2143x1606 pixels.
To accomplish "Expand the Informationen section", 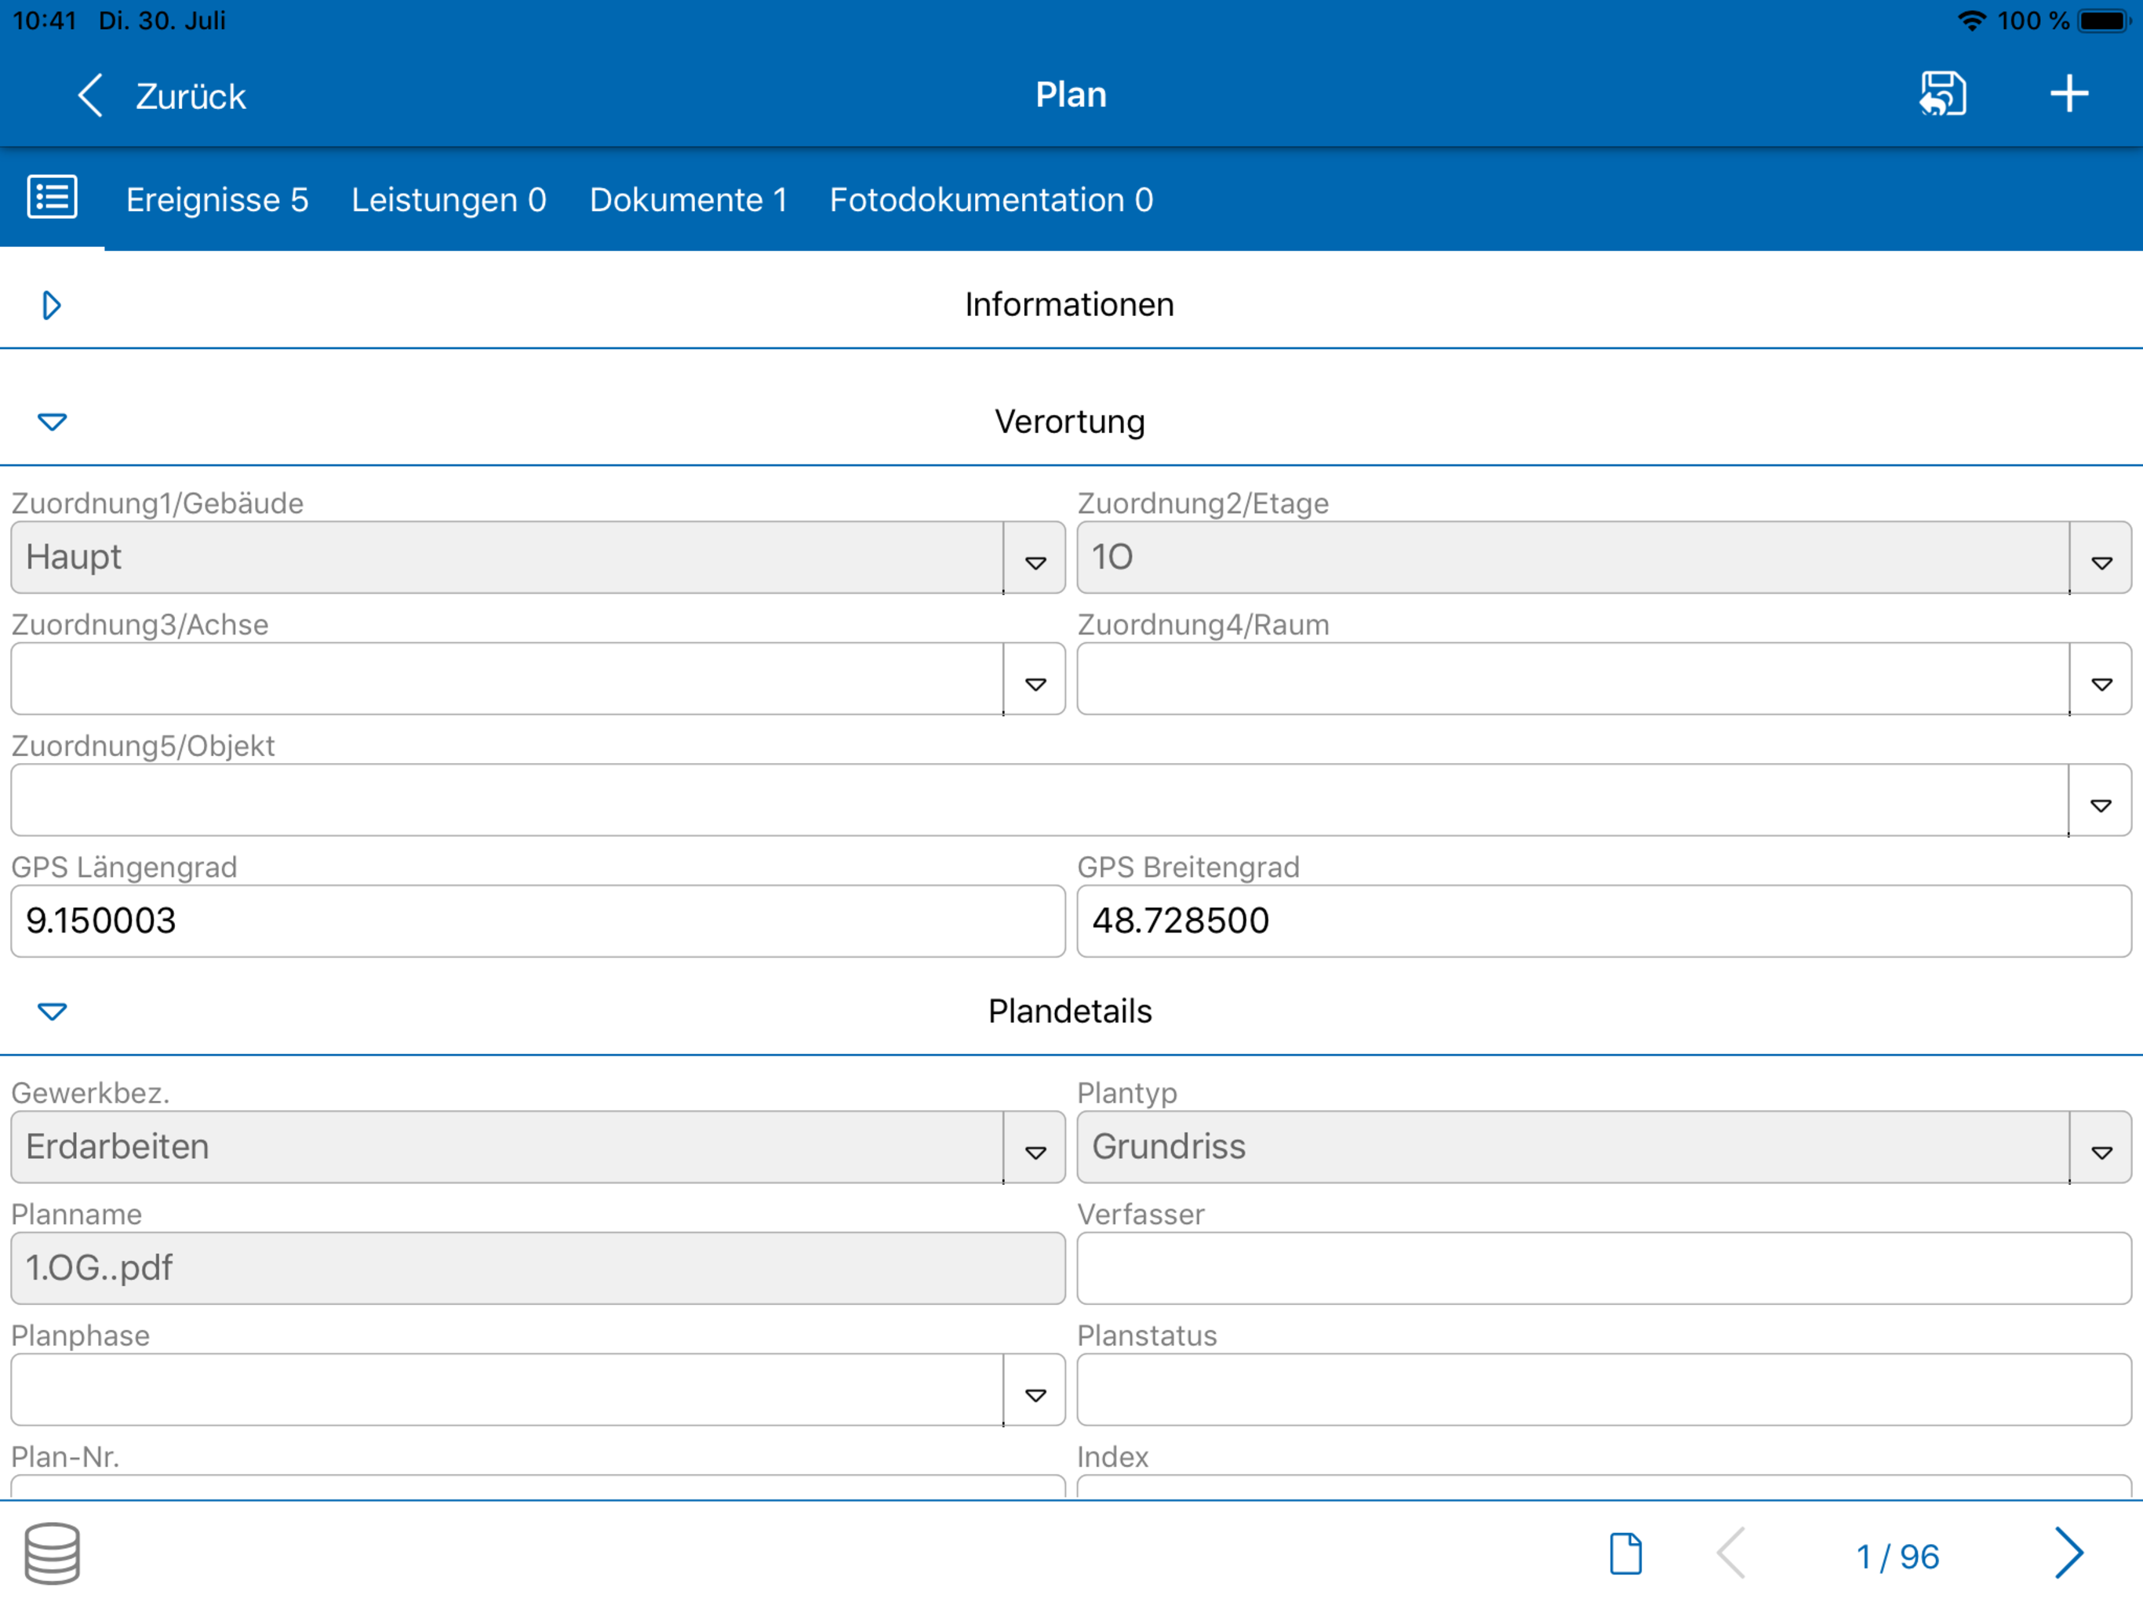I will pyautogui.click(x=53, y=306).
